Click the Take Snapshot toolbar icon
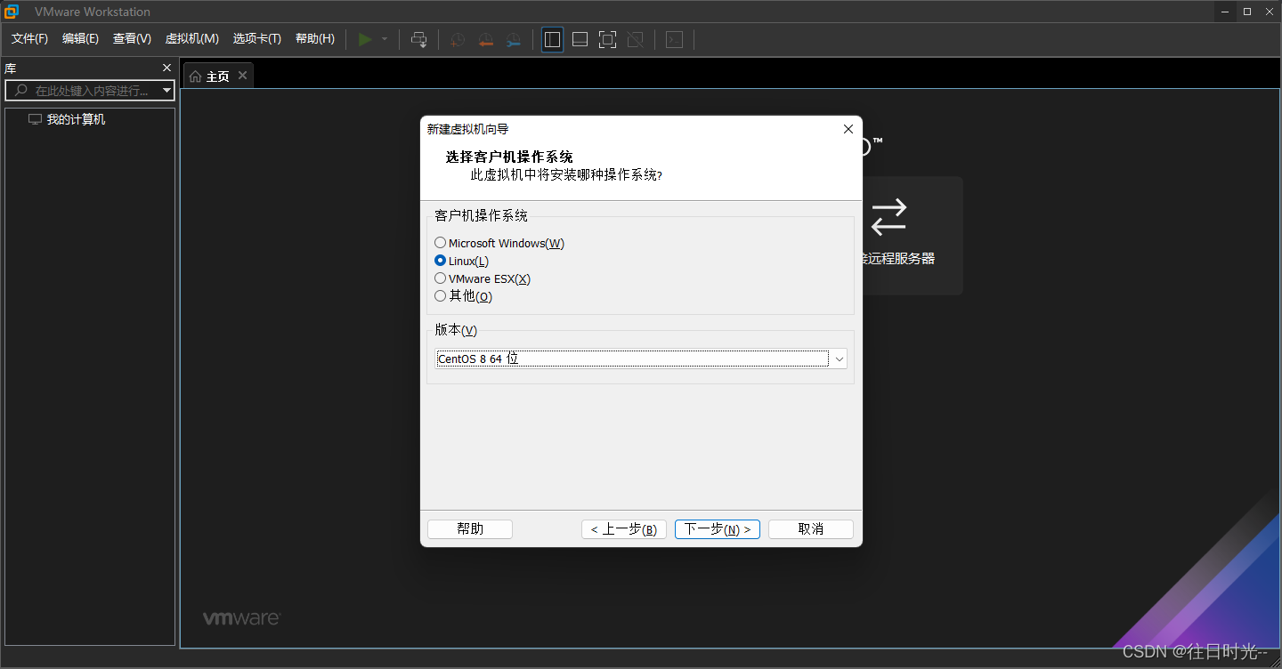This screenshot has width=1282, height=669. click(458, 39)
